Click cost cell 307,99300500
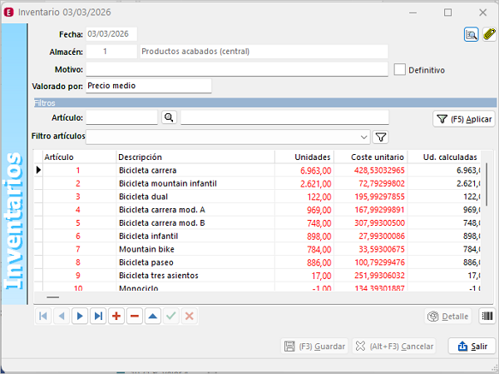This screenshot has width=499, height=374. (x=370, y=223)
